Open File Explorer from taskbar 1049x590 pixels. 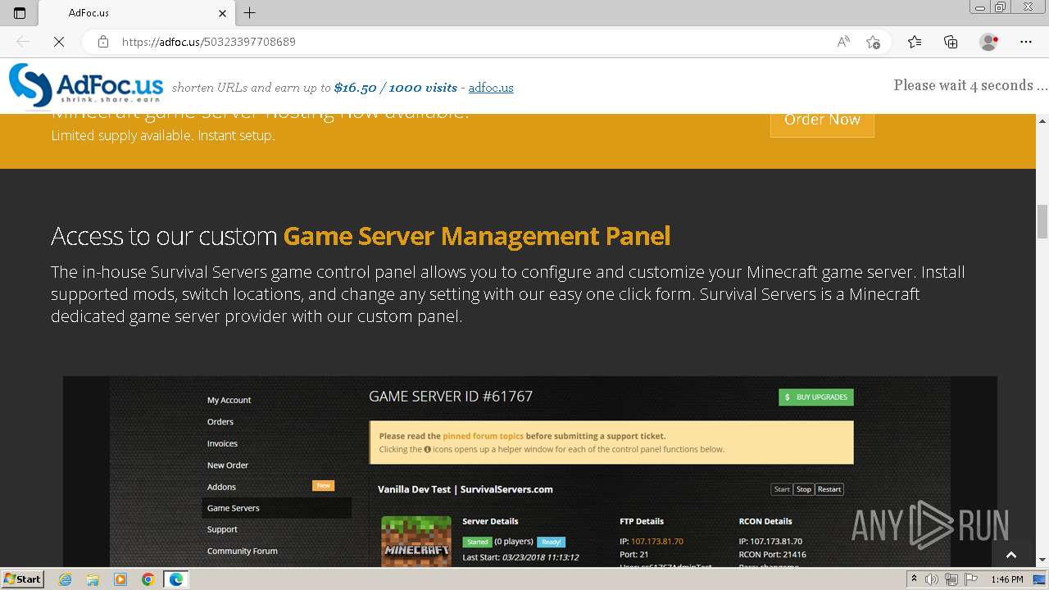click(x=93, y=579)
